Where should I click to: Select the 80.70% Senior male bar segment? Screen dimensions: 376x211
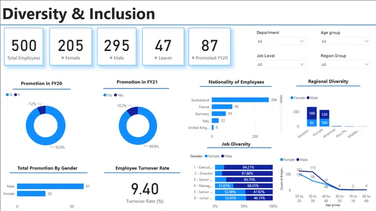click(x=249, y=179)
